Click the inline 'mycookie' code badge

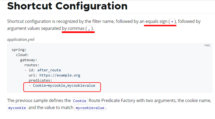click(17, 108)
